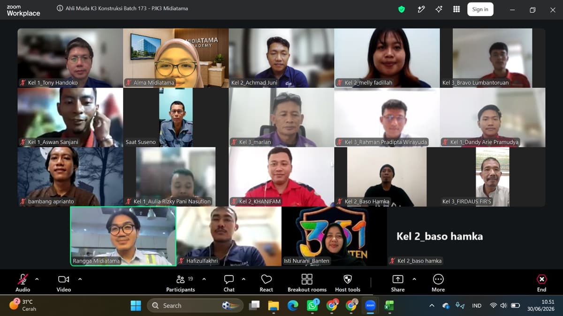
Task: Select Saat Suseno video tile
Action: [176, 118]
